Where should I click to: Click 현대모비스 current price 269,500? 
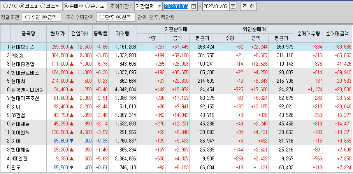pyautogui.click(x=60, y=47)
